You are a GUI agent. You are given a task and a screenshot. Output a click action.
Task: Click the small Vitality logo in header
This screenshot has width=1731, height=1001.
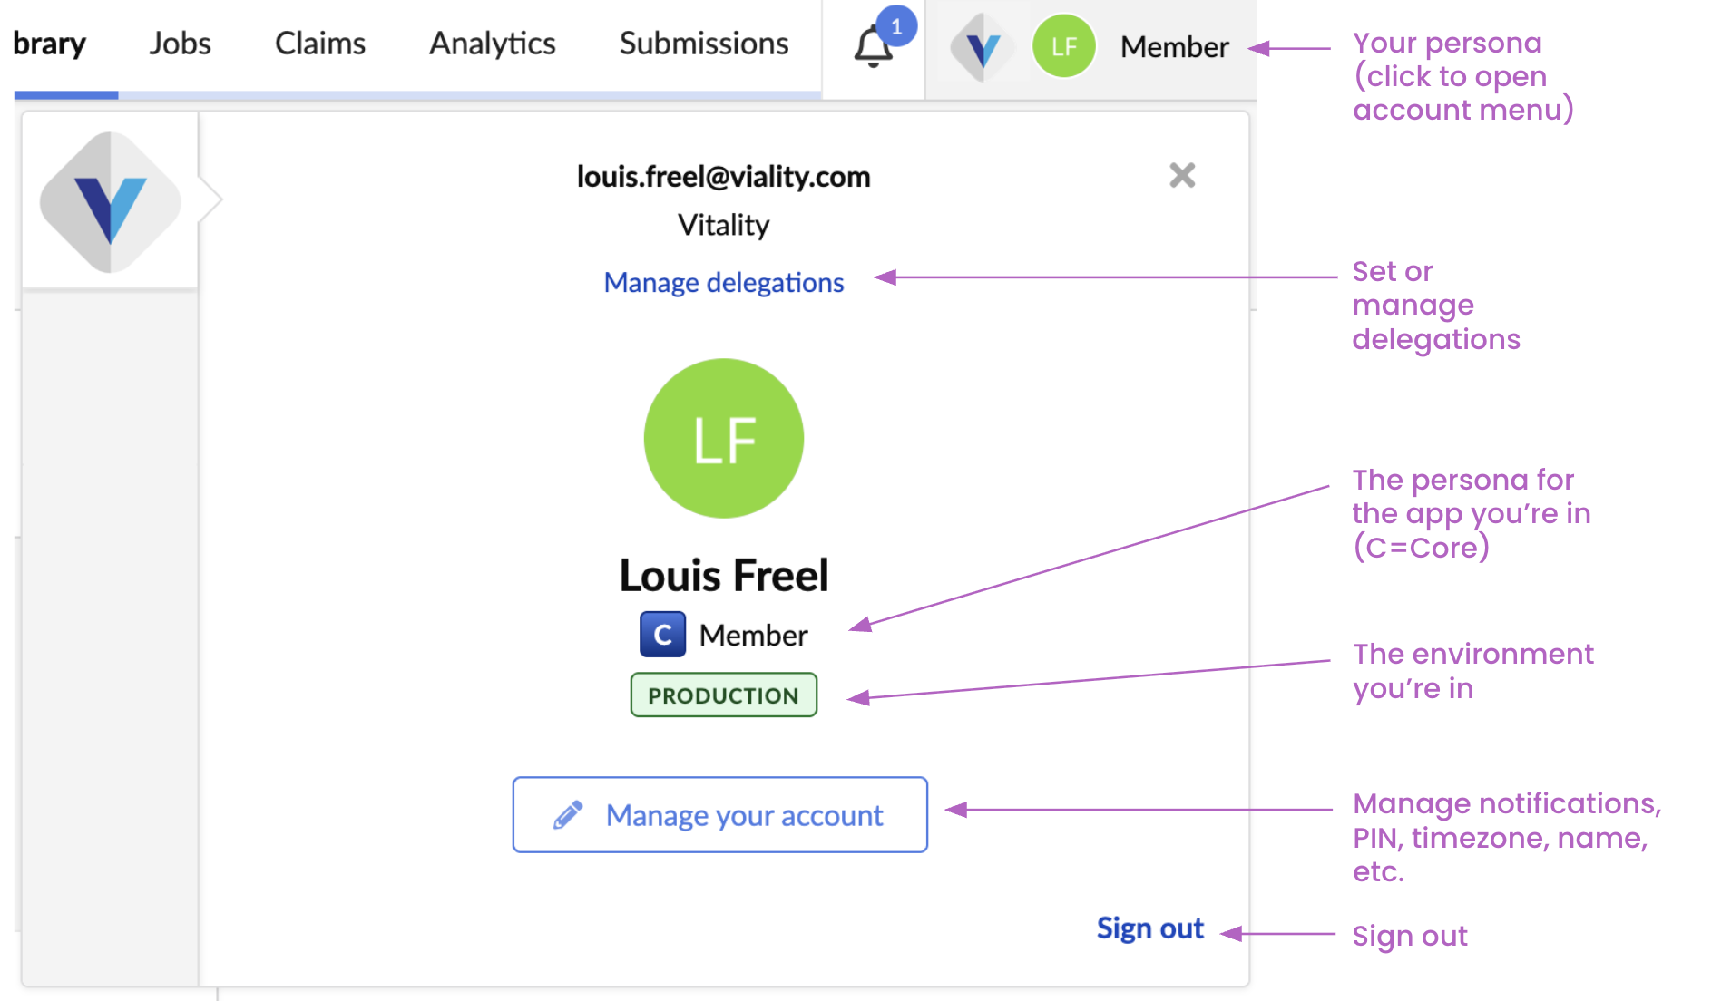point(981,47)
